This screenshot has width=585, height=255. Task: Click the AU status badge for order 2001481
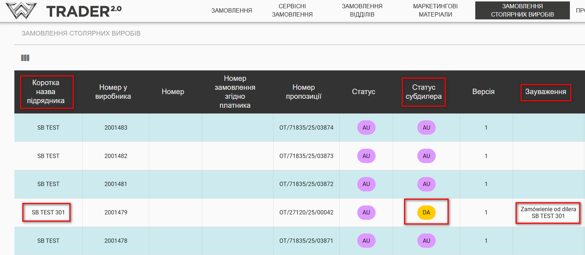[366, 184]
